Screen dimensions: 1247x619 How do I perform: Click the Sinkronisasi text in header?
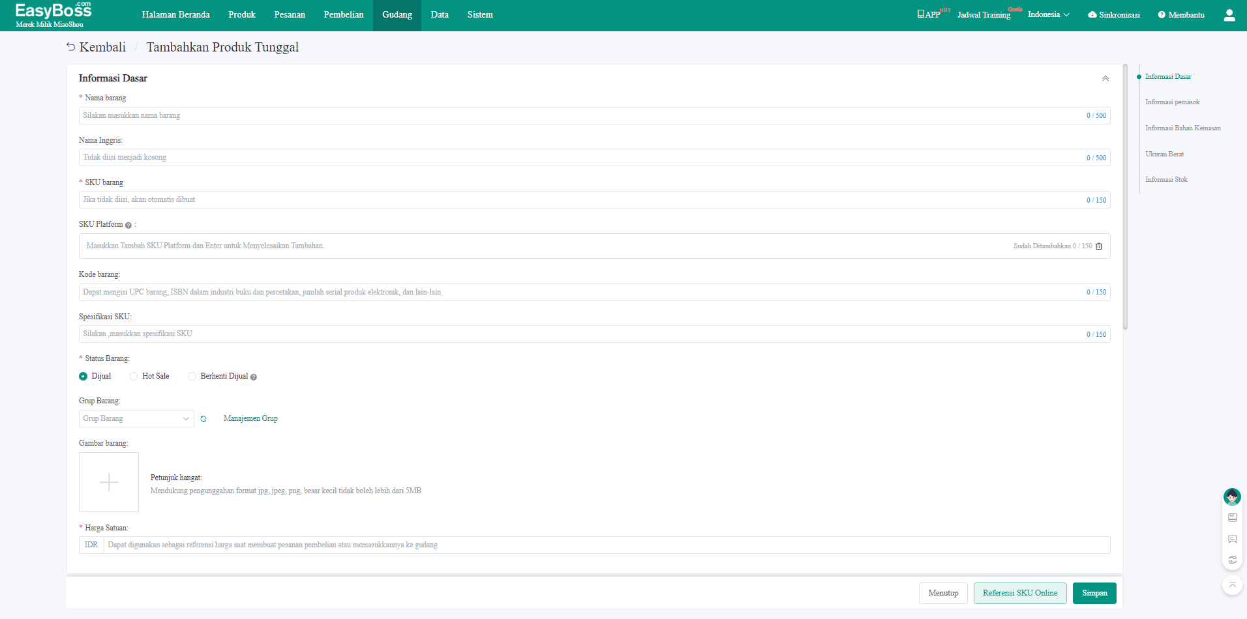tap(1119, 14)
